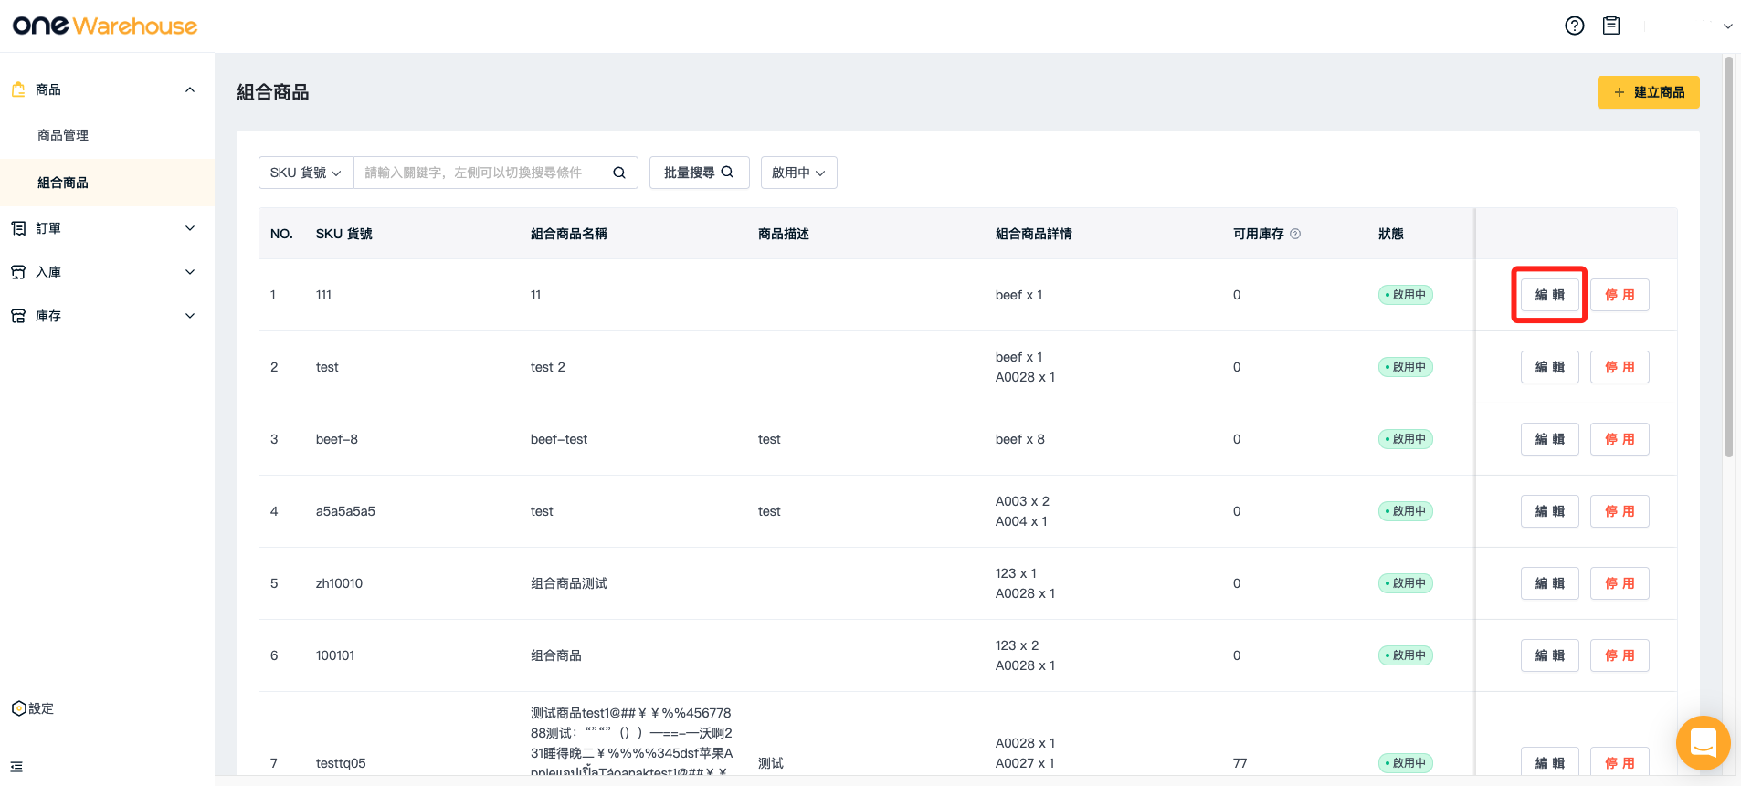Open the user account dropdown chevron

coord(1728,26)
